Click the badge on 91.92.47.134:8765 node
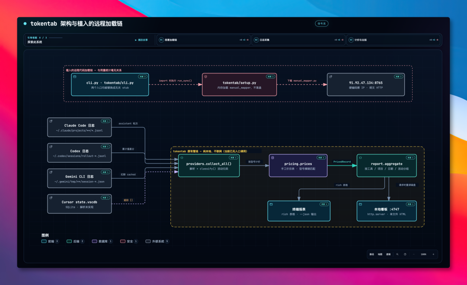 tap(399, 77)
